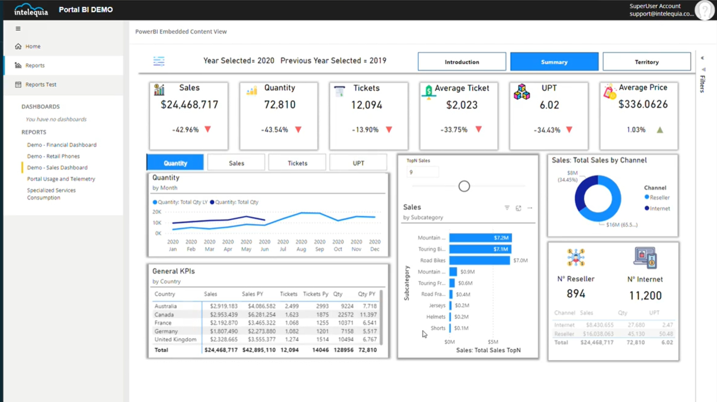This screenshot has width=717, height=402.
Task: Open the hamburger menu in sidebar
Action: [18, 28]
